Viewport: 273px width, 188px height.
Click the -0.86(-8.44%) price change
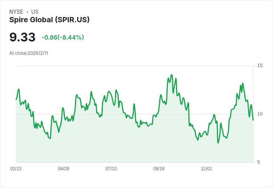point(63,37)
